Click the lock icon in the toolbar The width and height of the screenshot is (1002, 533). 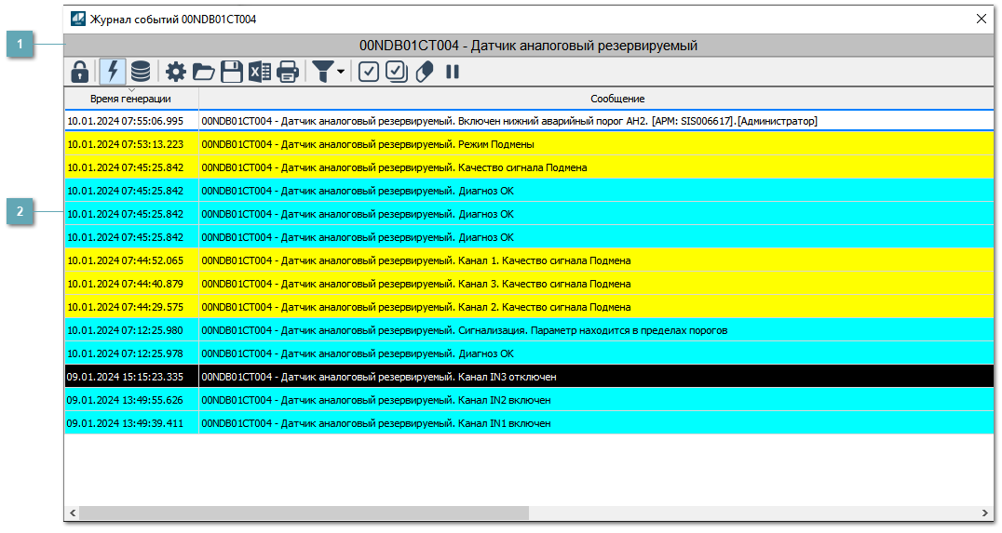point(80,72)
